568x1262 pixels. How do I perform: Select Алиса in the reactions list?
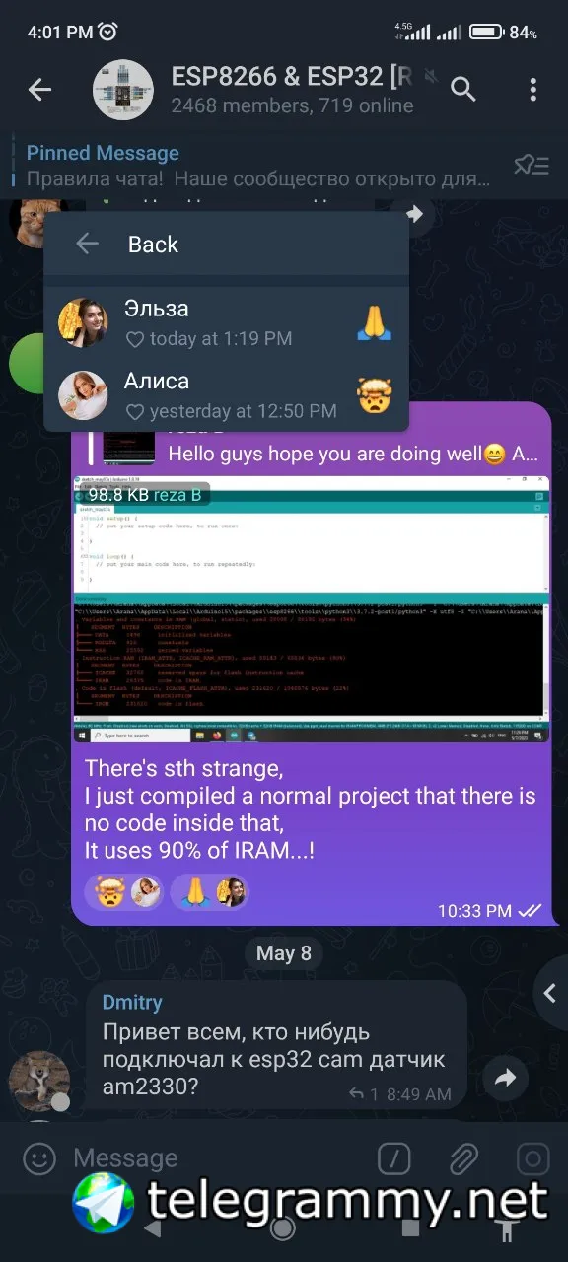226,394
